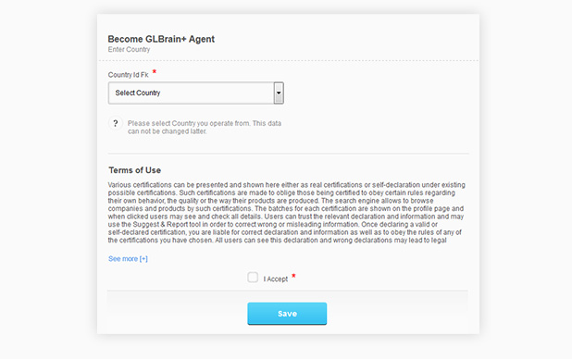Click the dotted divider under the form header
The height and width of the screenshot is (359, 572).
point(288,60)
